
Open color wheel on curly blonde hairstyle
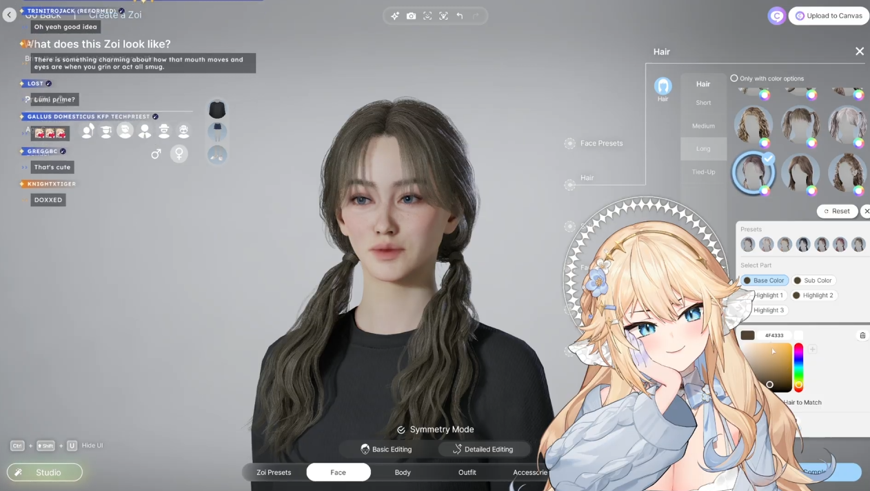(765, 143)
